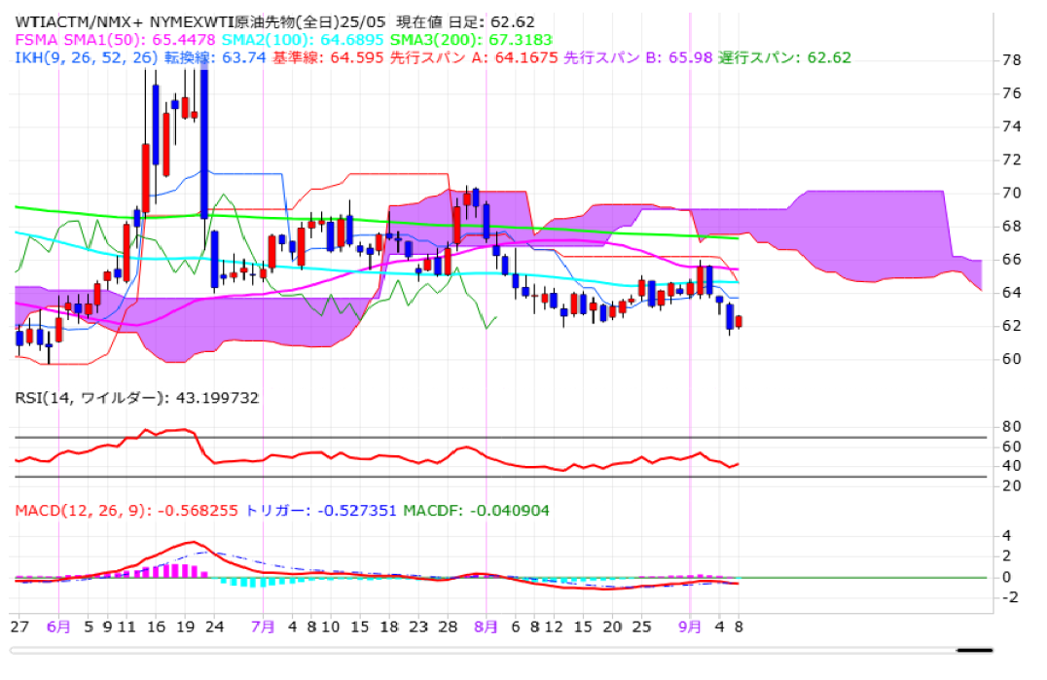Click the 7月 date axis label
The width and height of the screenshot is (1047, 680).
pos(263,627)
